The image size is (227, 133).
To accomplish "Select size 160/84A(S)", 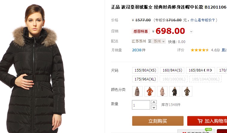I will coord(172,70).
